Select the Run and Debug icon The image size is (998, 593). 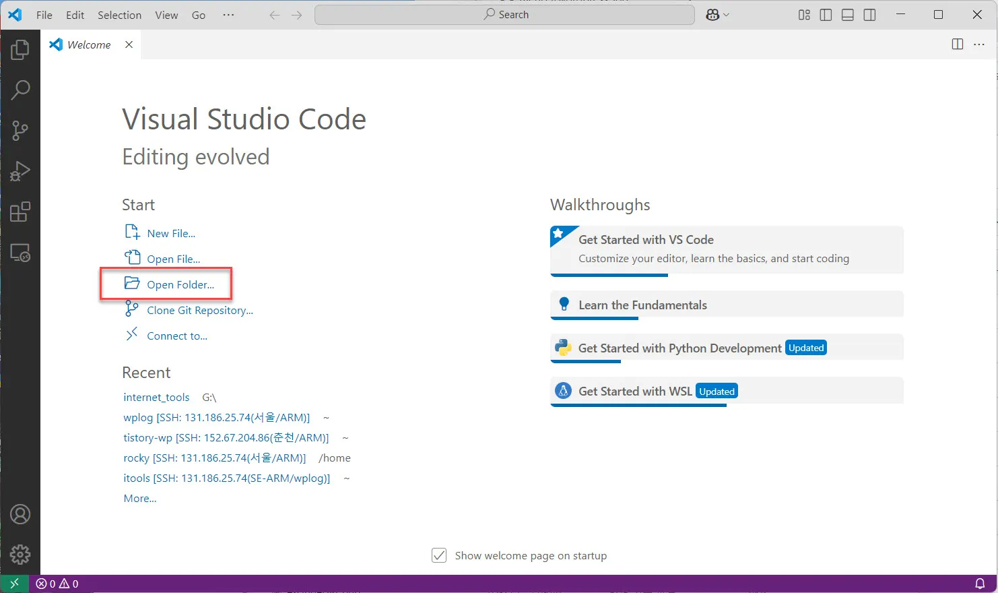[20, 170]
